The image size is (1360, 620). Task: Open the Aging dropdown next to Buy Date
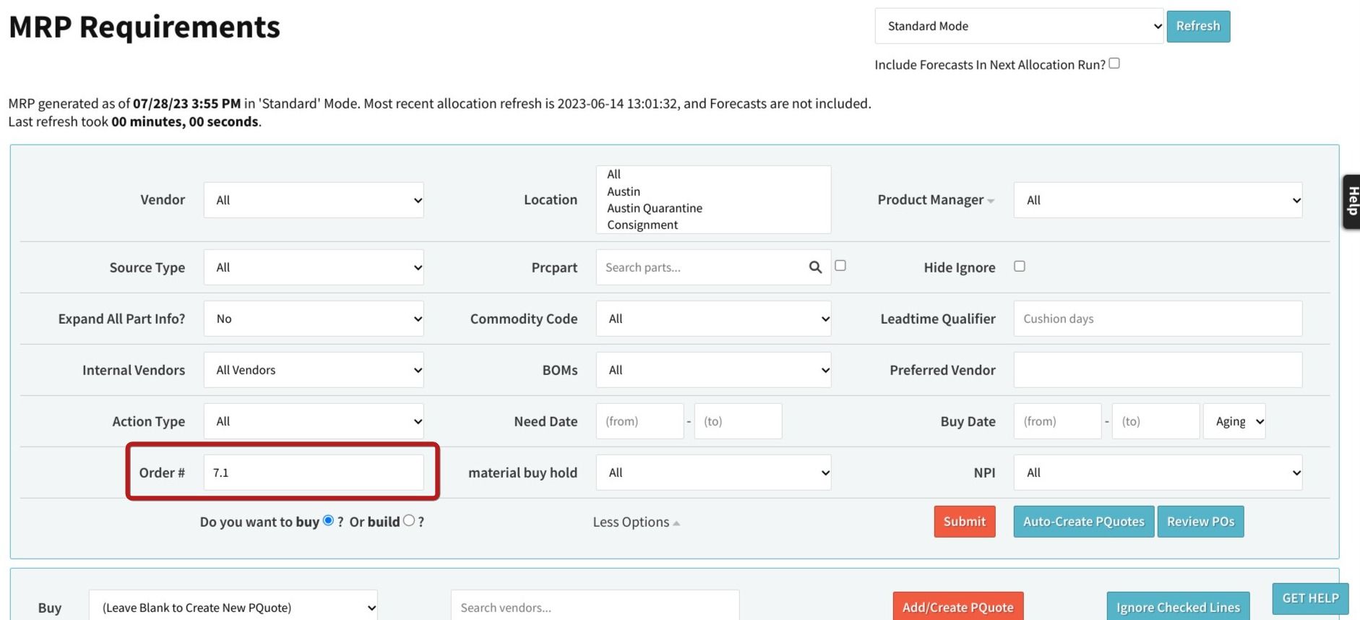[x=1234, y=421]
